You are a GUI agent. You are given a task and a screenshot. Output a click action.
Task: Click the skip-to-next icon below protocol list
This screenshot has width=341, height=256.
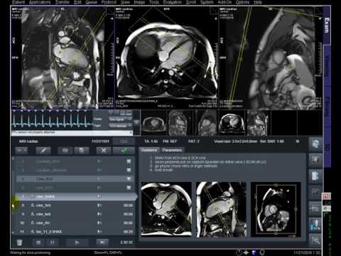[102, 242]
